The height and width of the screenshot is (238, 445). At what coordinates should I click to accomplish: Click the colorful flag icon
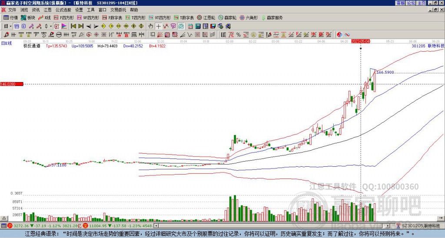pyautogui.click(x=64, y=26)
